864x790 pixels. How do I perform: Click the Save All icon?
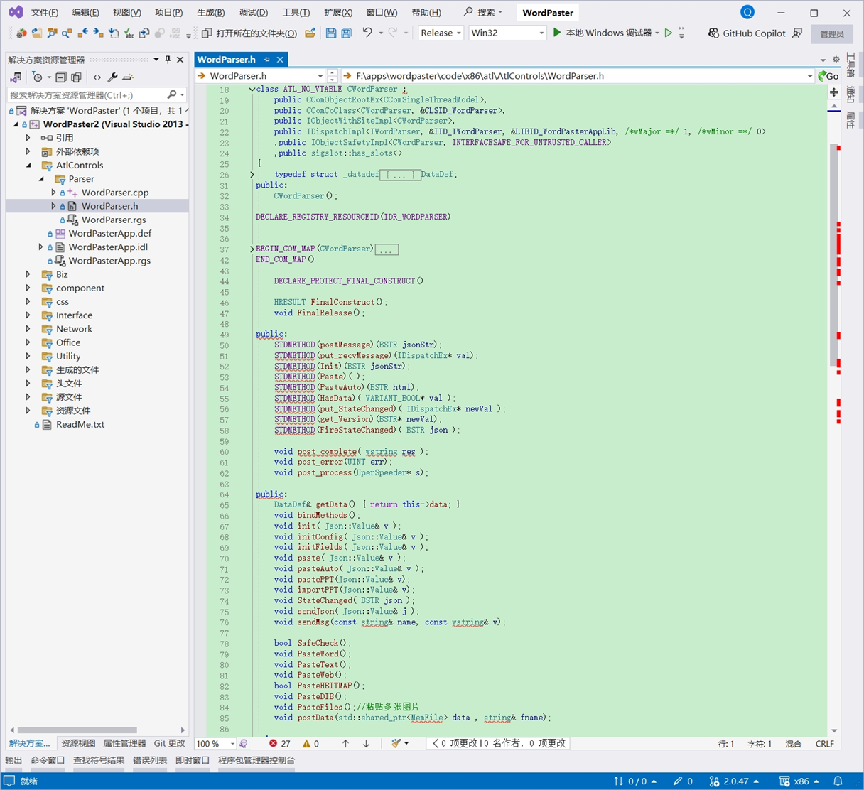[x=346, y=33]
